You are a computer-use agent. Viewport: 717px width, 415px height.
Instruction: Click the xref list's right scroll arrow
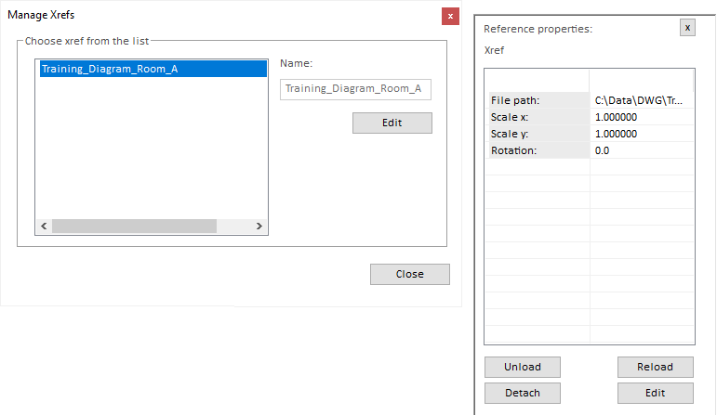tap(259, 227)
